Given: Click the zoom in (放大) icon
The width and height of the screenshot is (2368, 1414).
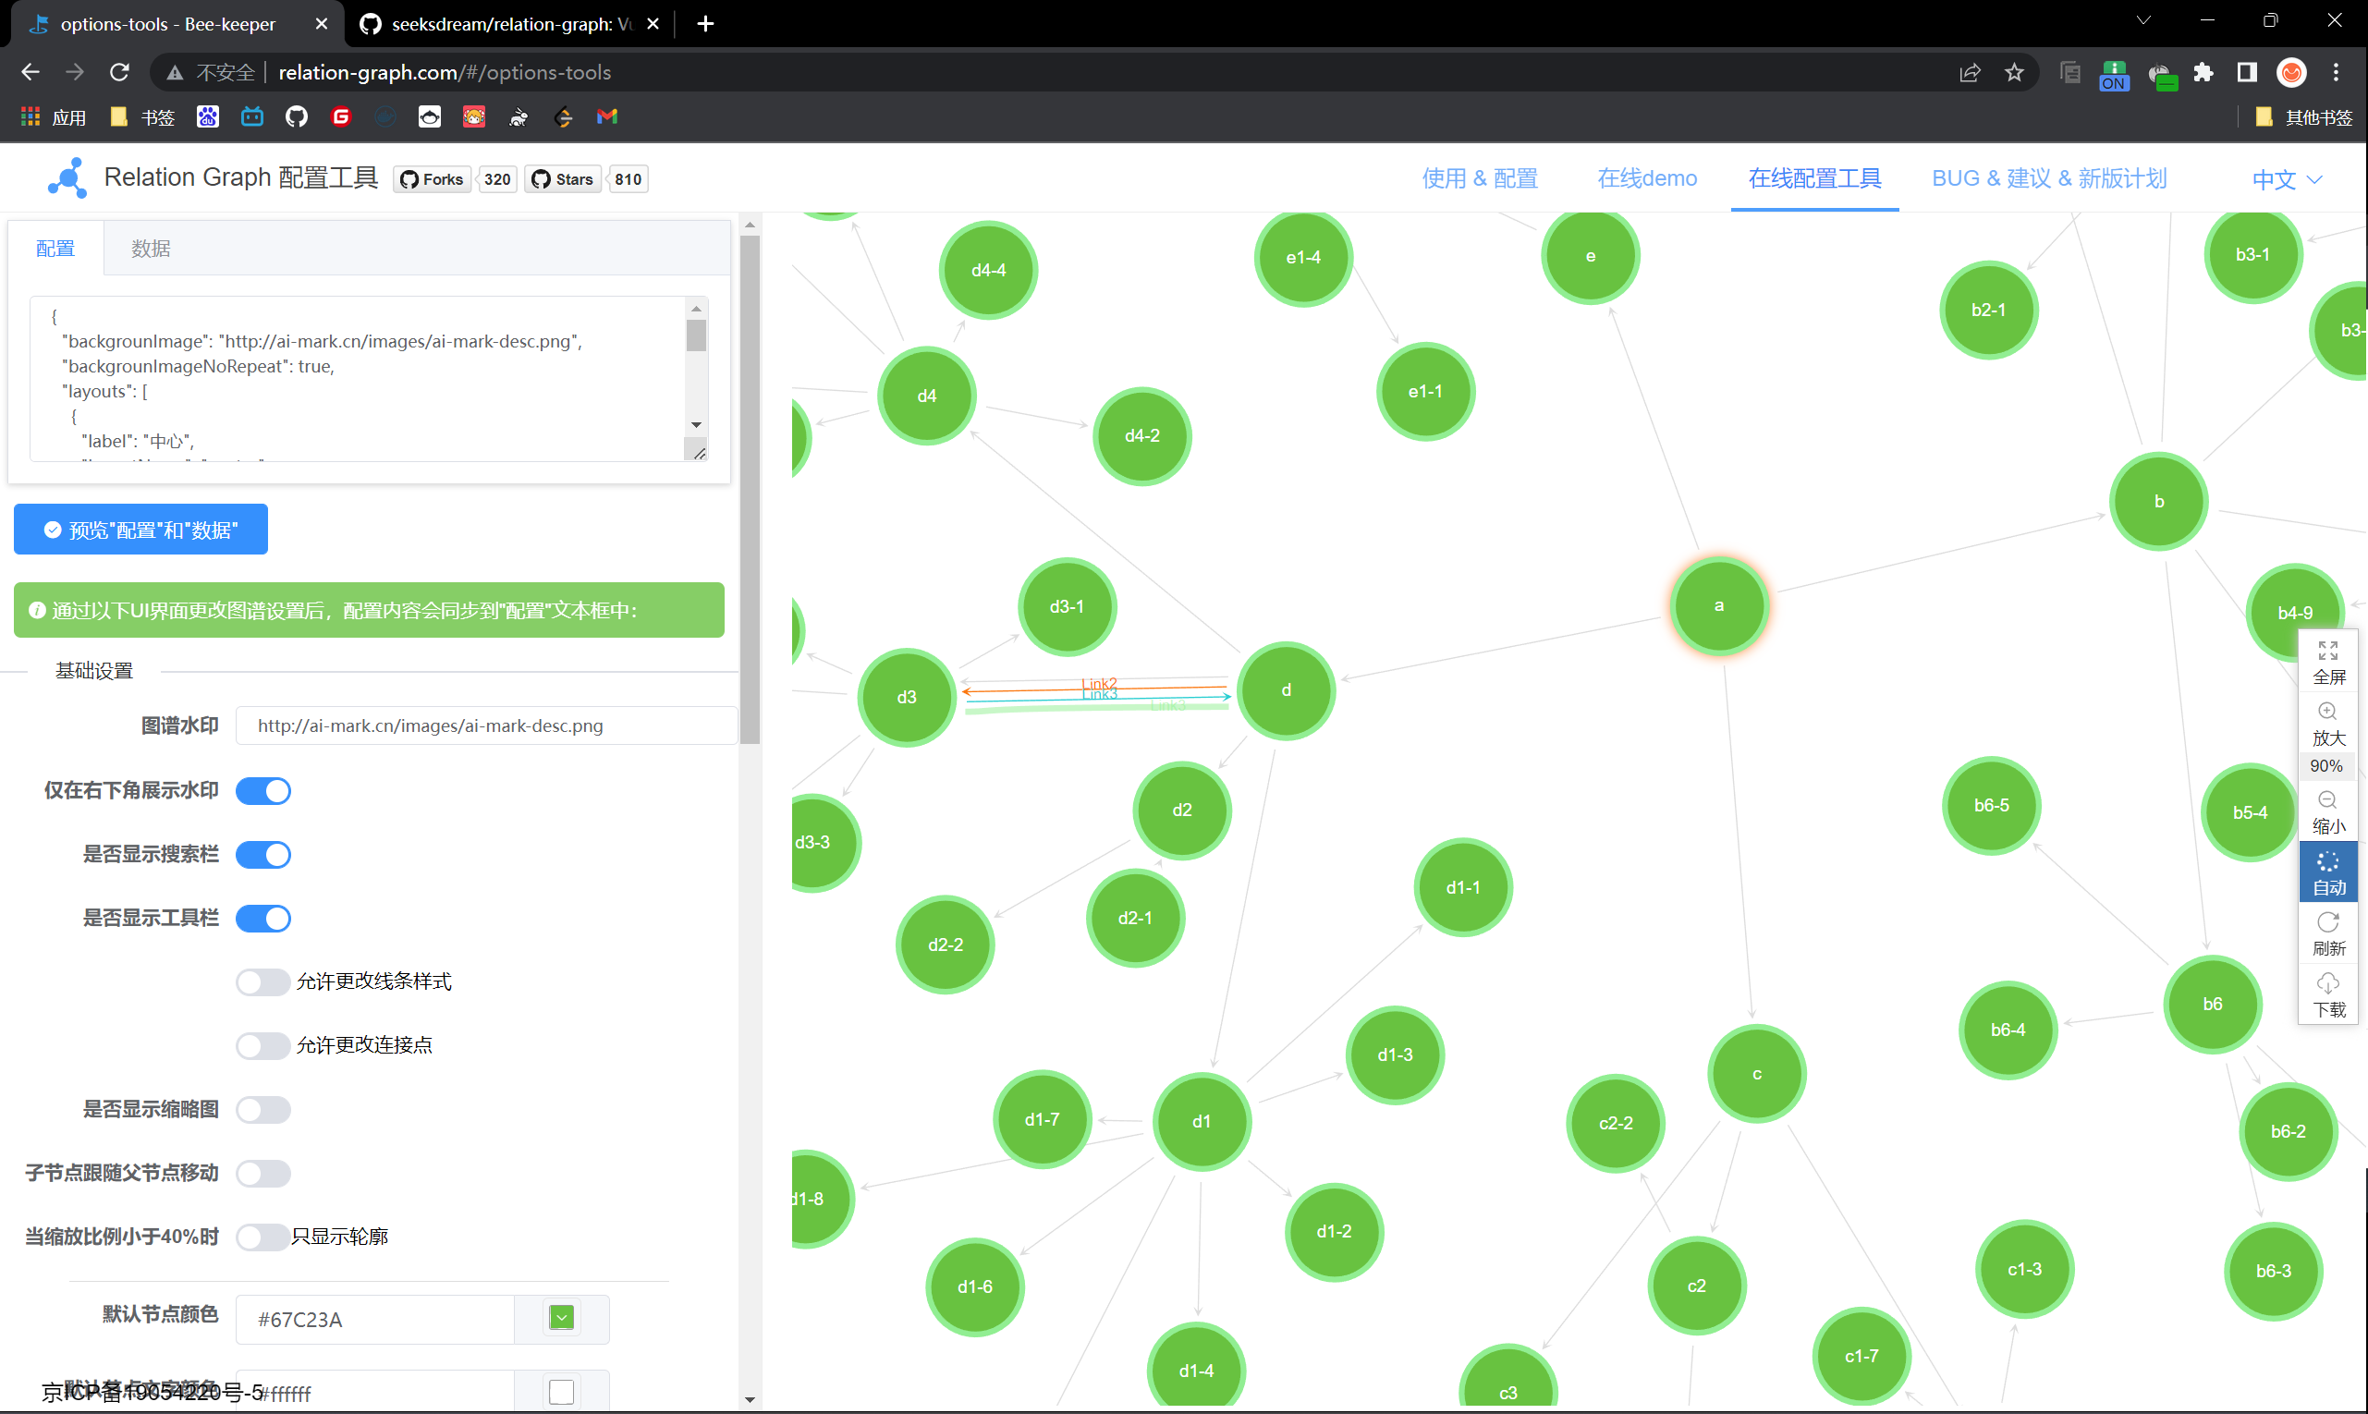Looking at the screenshot, I should coord(2328,721).
